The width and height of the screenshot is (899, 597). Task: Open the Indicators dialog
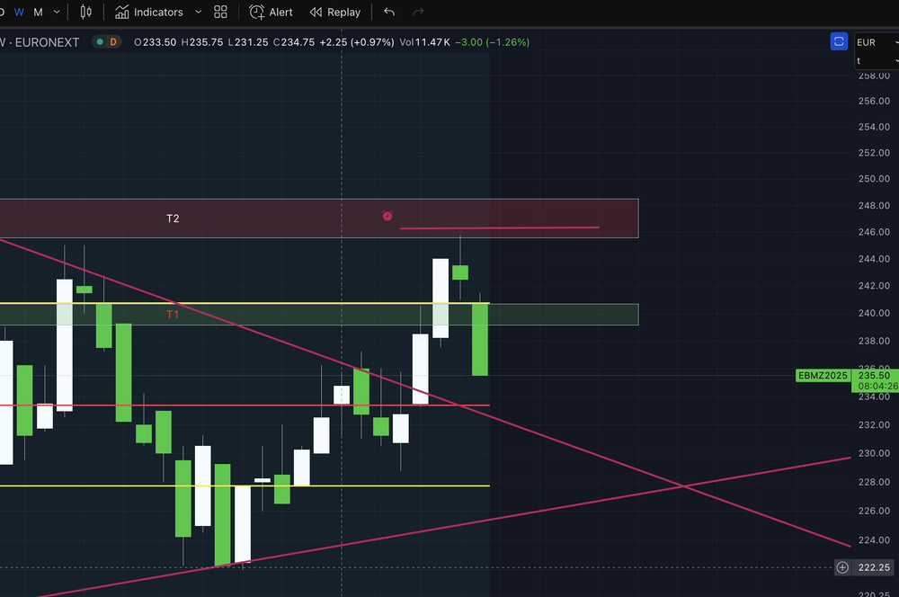coord(149,12)
